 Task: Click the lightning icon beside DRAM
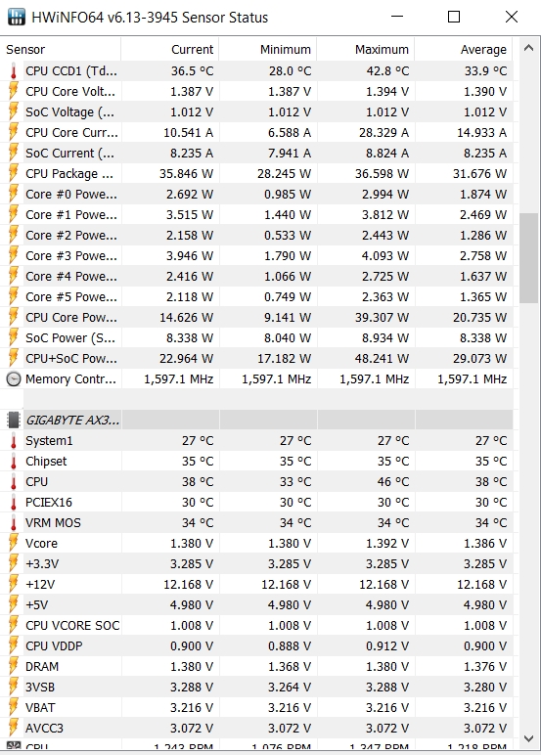pos(14,666)
